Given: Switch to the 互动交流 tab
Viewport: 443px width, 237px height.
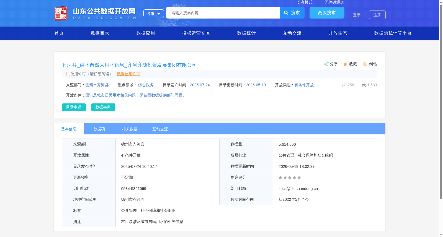Looking at the screenshot, I should 160,129.
